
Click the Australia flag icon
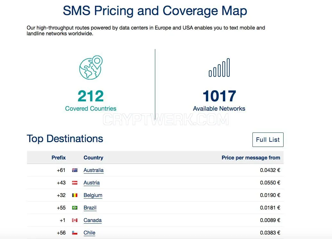pos(75,170)
